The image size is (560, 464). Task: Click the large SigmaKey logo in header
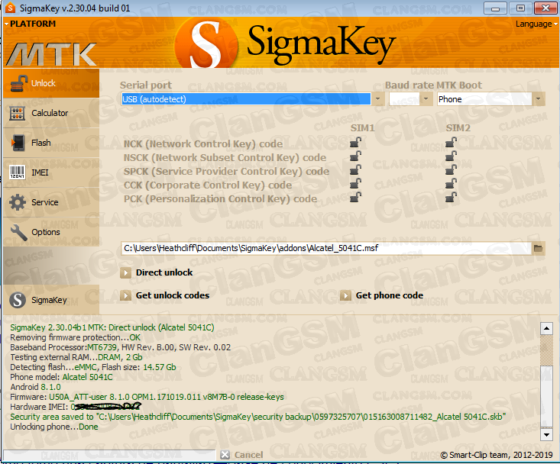(x=286, y=44)
